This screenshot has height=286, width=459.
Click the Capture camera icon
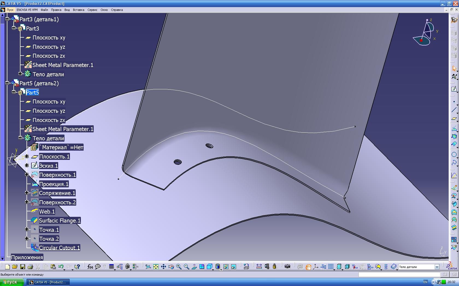tap(287, 267)
